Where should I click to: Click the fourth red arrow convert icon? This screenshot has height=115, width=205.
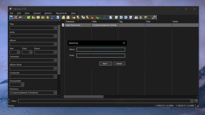[x=88, y=17]
